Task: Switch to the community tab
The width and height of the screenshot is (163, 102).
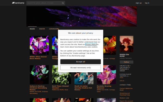Action: point(54,29)
